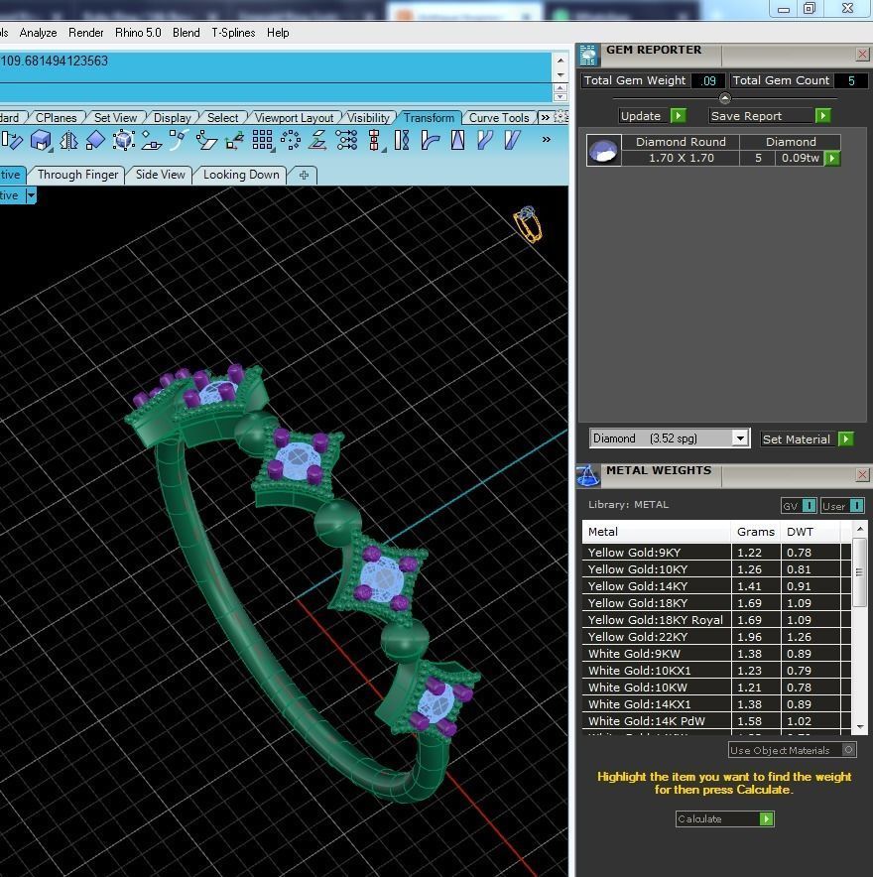Screen dimensions: 873x877
Task: Click the command line input field
Action: click(x=276, y=92)
